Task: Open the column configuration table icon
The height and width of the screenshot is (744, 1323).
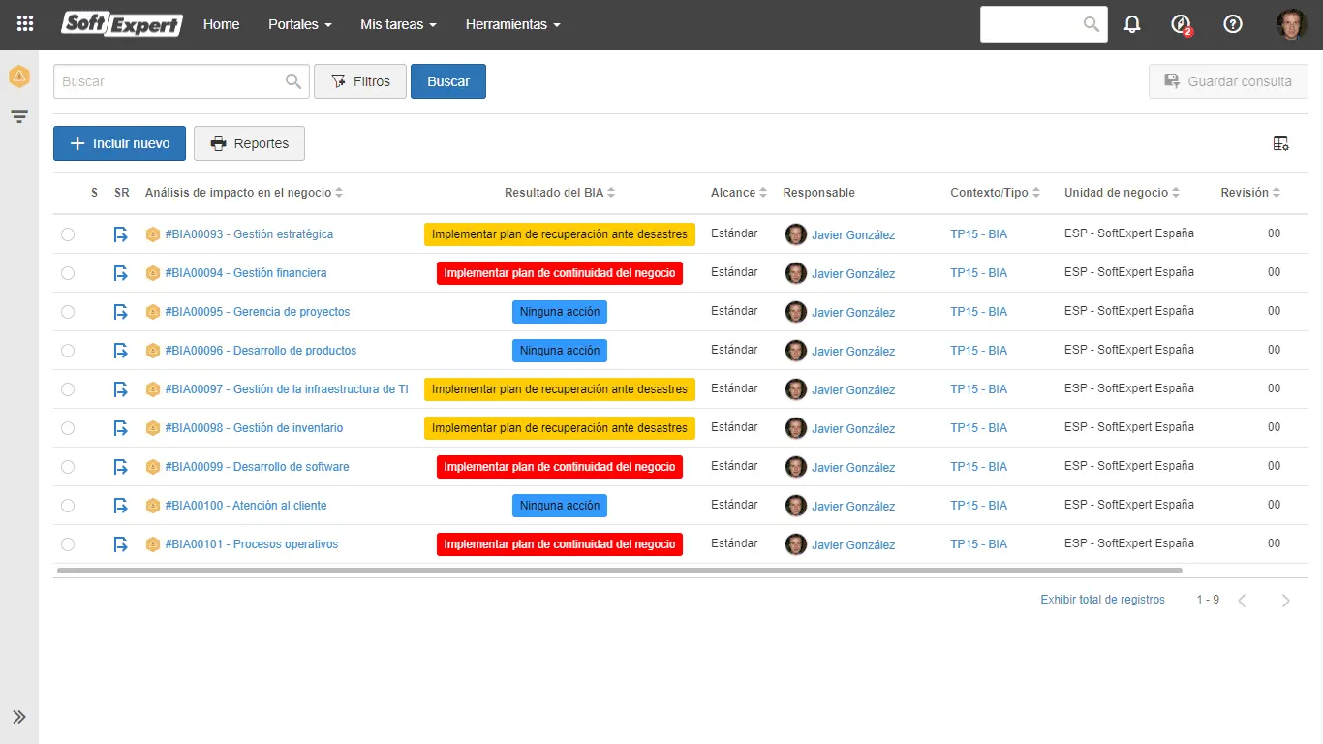Action: [1280, 143]
